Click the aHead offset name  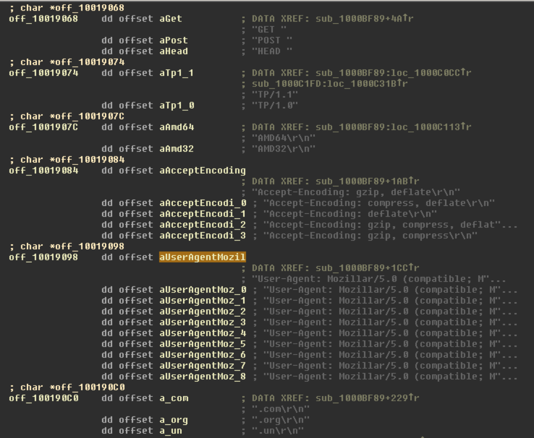point(173,51)
